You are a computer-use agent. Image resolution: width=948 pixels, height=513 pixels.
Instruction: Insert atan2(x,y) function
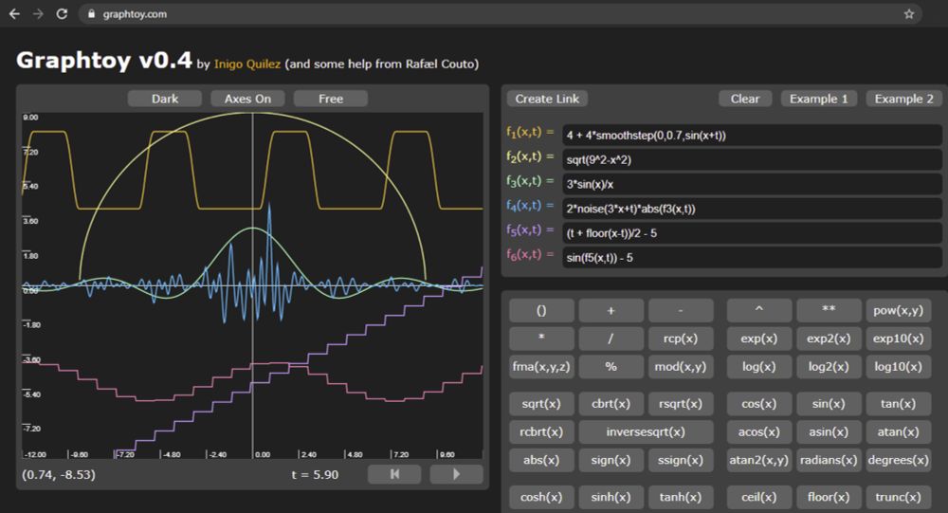point(758,460)
